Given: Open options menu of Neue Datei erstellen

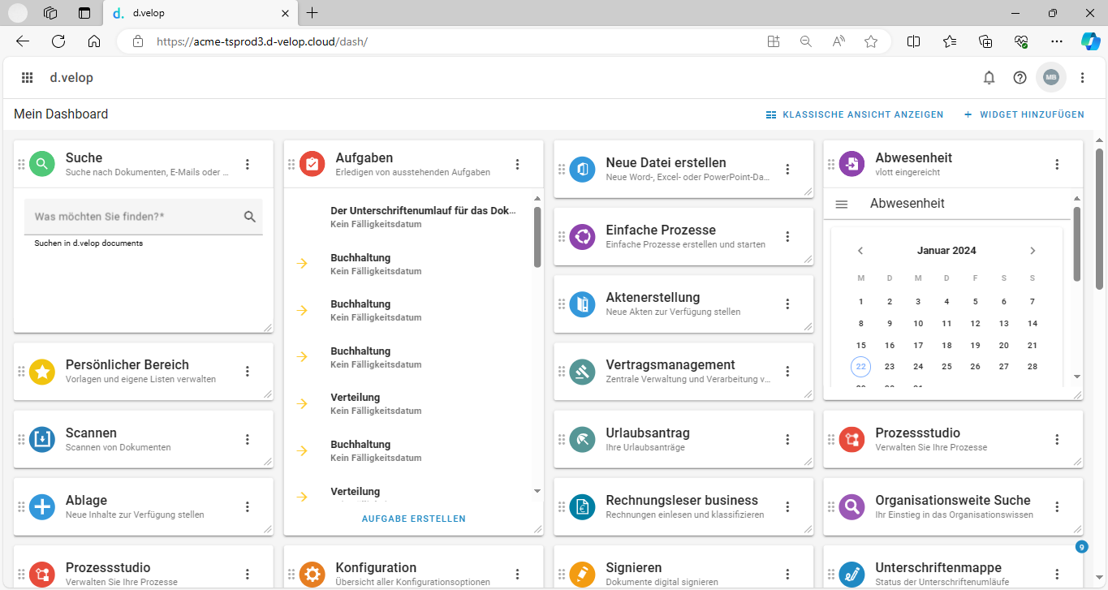Looking at the screenshot, I should point(787,169).
